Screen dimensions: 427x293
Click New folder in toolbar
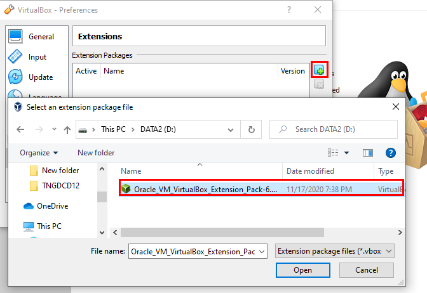[x=96, y=153]
